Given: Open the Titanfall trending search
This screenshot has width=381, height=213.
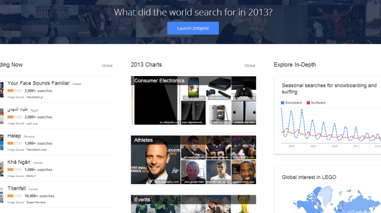Looking at the screenshot, I should tap(17, 188).
